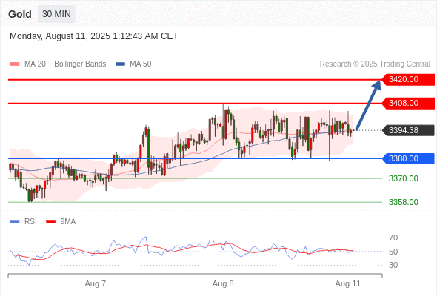Click the MA 50 legend label
The image size is (437, 296).
141,64
